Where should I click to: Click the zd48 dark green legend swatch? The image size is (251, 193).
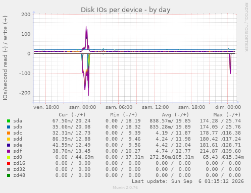(x=9, y=175)
